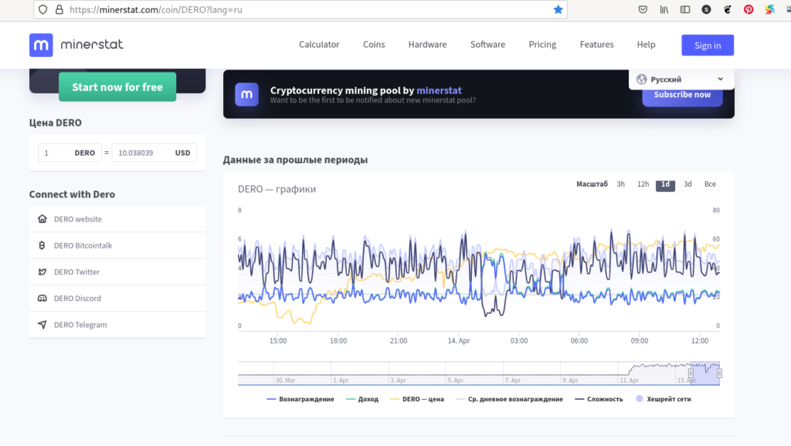
Task: Click Start now for free button
Action: tap(117, 86)
